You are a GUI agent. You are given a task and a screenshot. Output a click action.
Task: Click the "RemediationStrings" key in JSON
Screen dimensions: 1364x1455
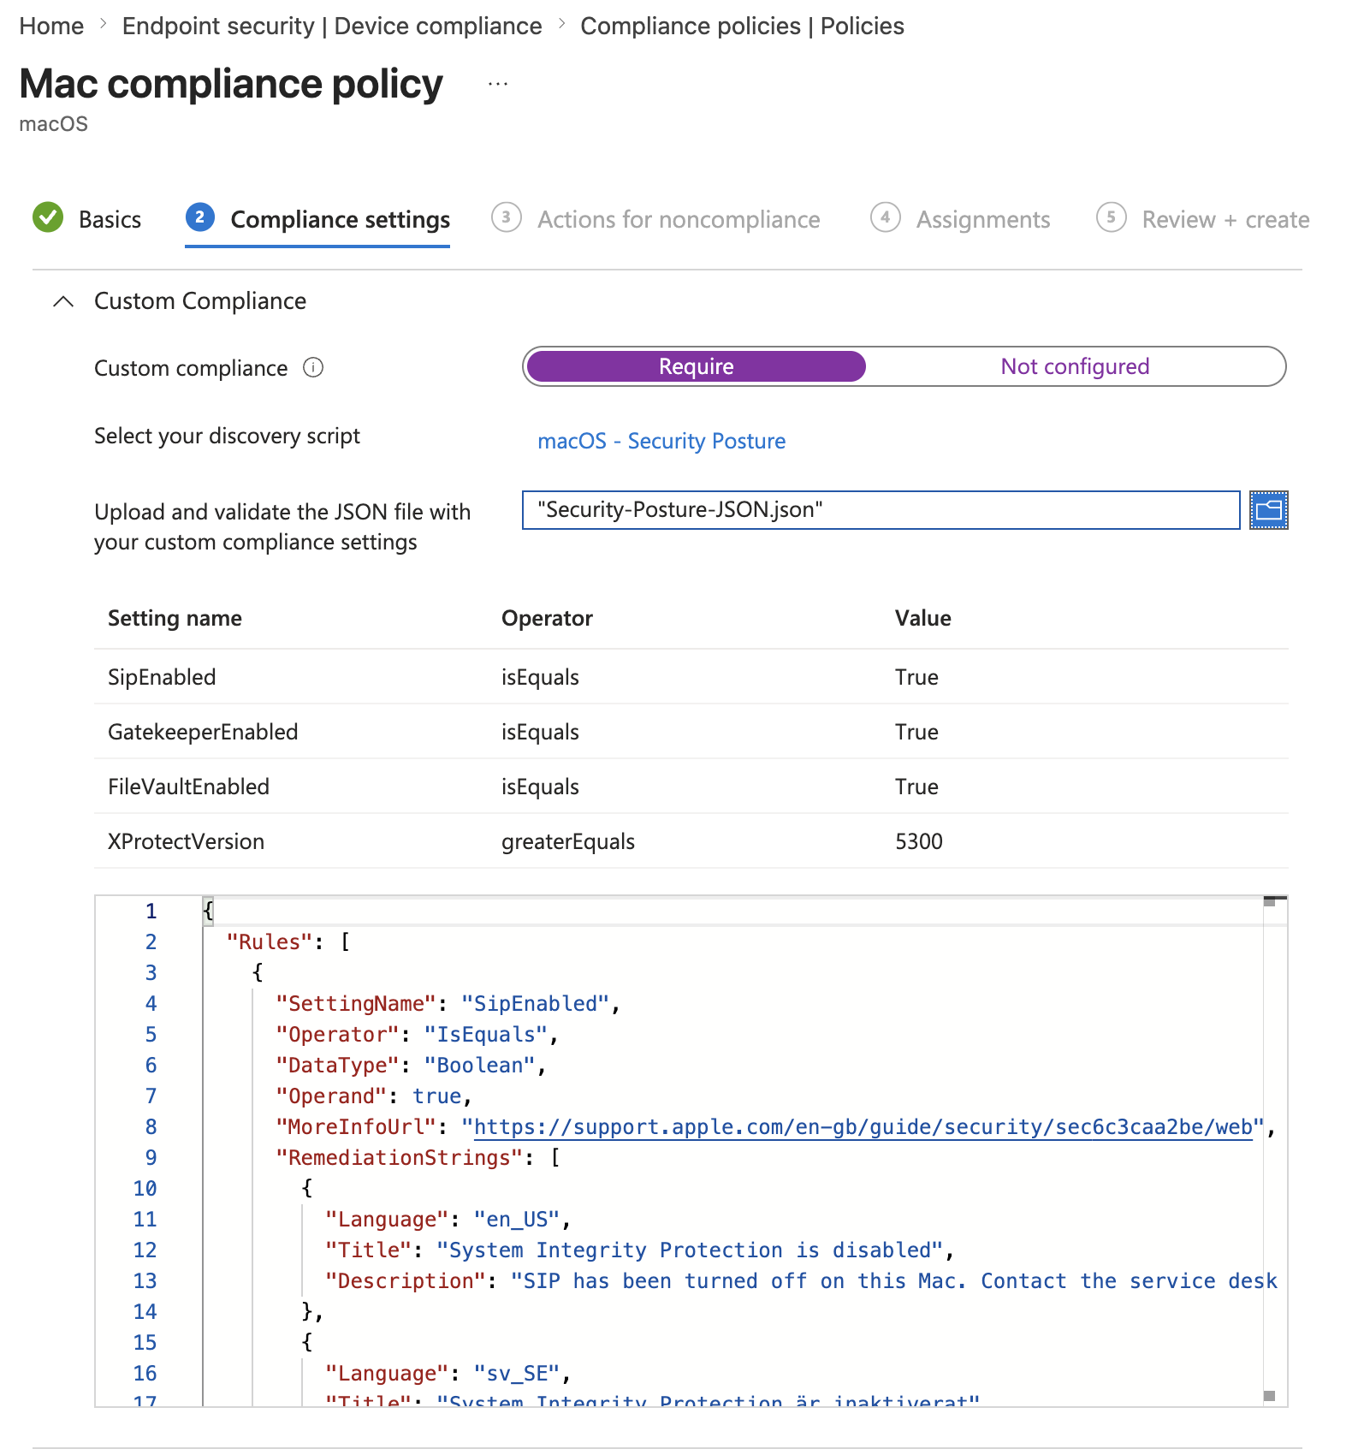[399, 1157]
